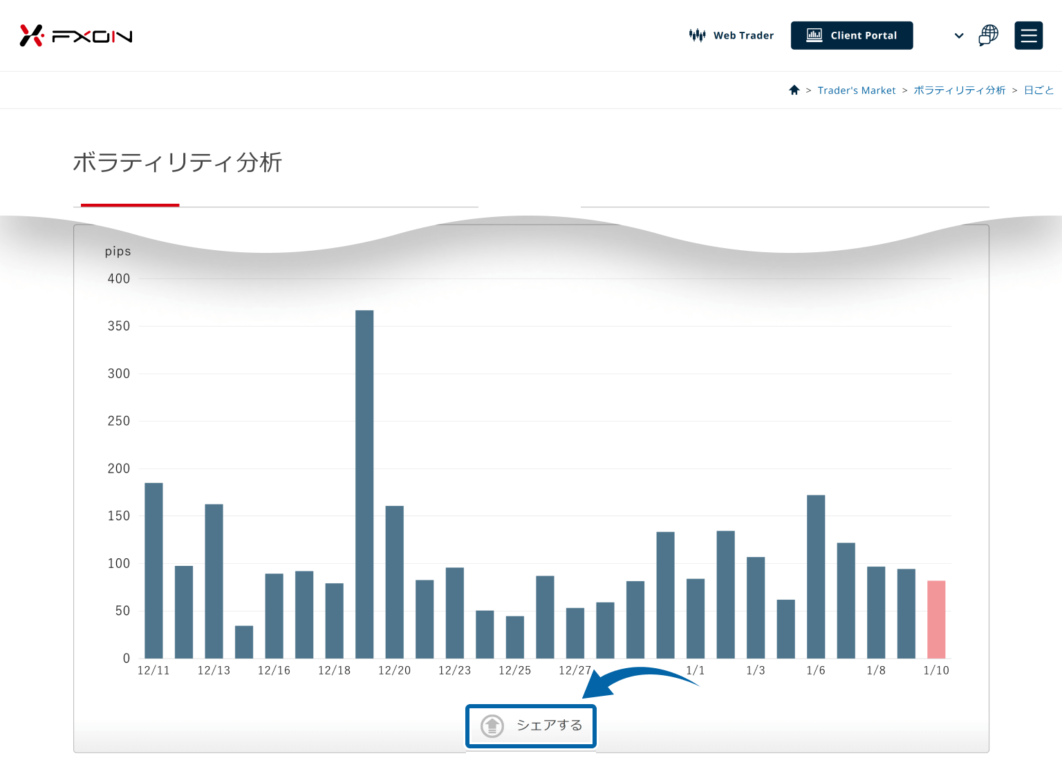Click the シェアする share button
1062x767 pixels.
531,726
